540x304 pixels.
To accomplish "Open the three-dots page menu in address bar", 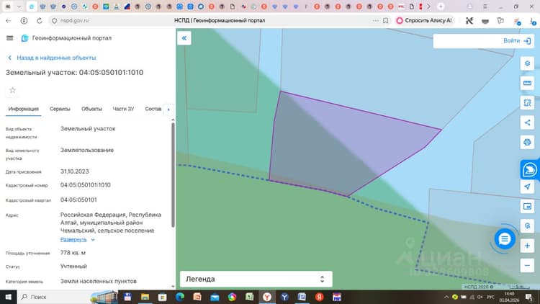I will click(375, 21).
